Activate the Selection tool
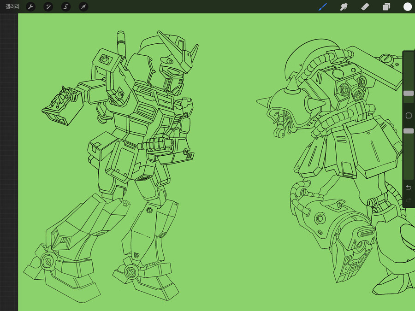This screenshot has height=311, width=415. coord(66,7)
